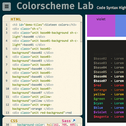The width and height of the screenshot is (126, 126).
Task: Click the Code Syntax Highlighting subtitle
Action: [111, 8]
